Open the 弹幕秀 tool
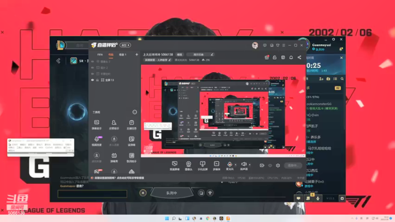 [x=114, y=158]
